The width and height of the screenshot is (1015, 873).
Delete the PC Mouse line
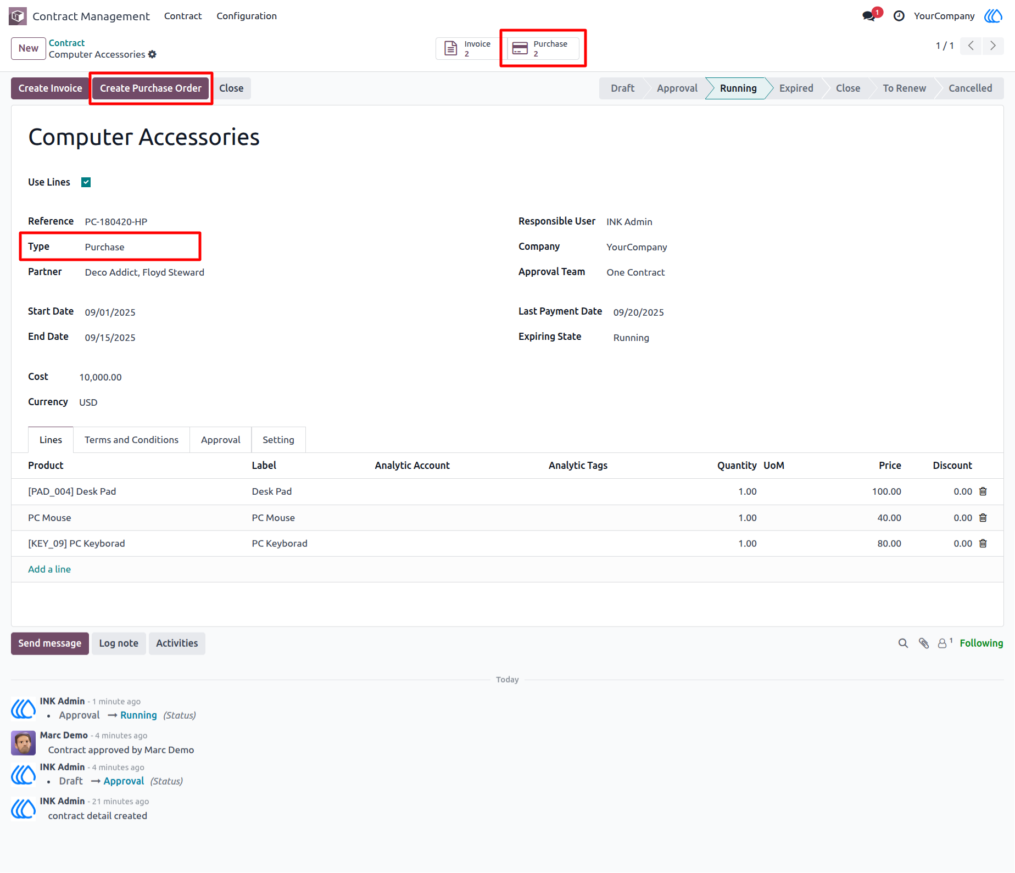tap(983, 518)
